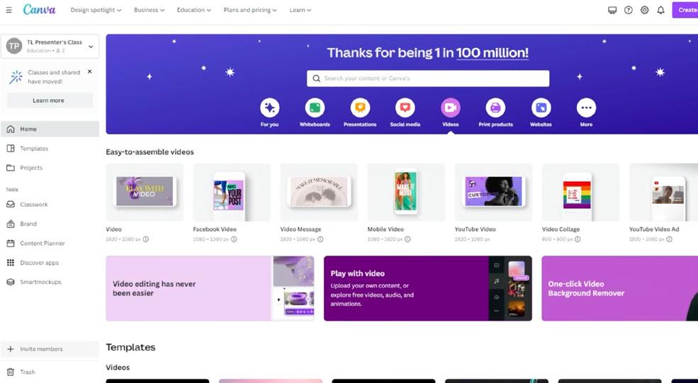Expand the Plans and pricing menu
The height and width of the screenshot is (383, 698).
click(x=250, y=10)
